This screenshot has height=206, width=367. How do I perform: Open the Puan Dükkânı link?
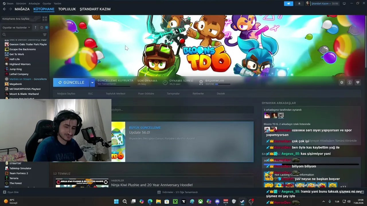(146, 94)
